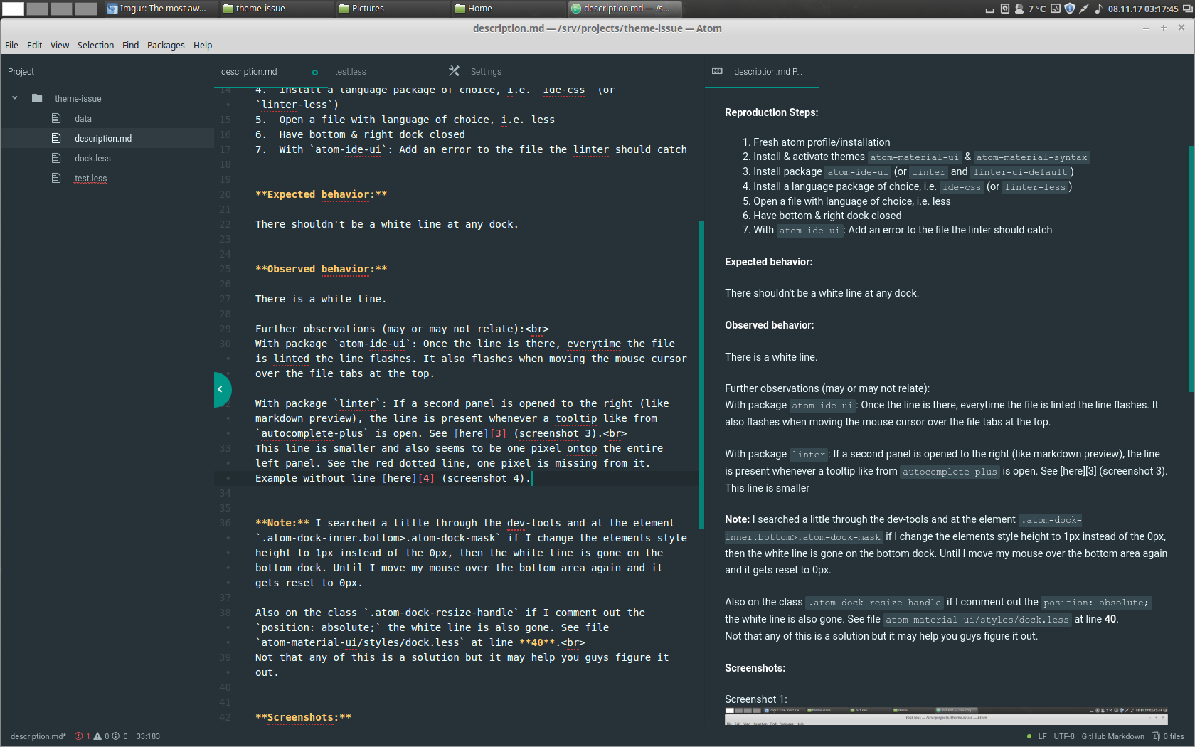Click modified indicator dot on description.md tab
1195x747 pixels.
pos(315,73)
